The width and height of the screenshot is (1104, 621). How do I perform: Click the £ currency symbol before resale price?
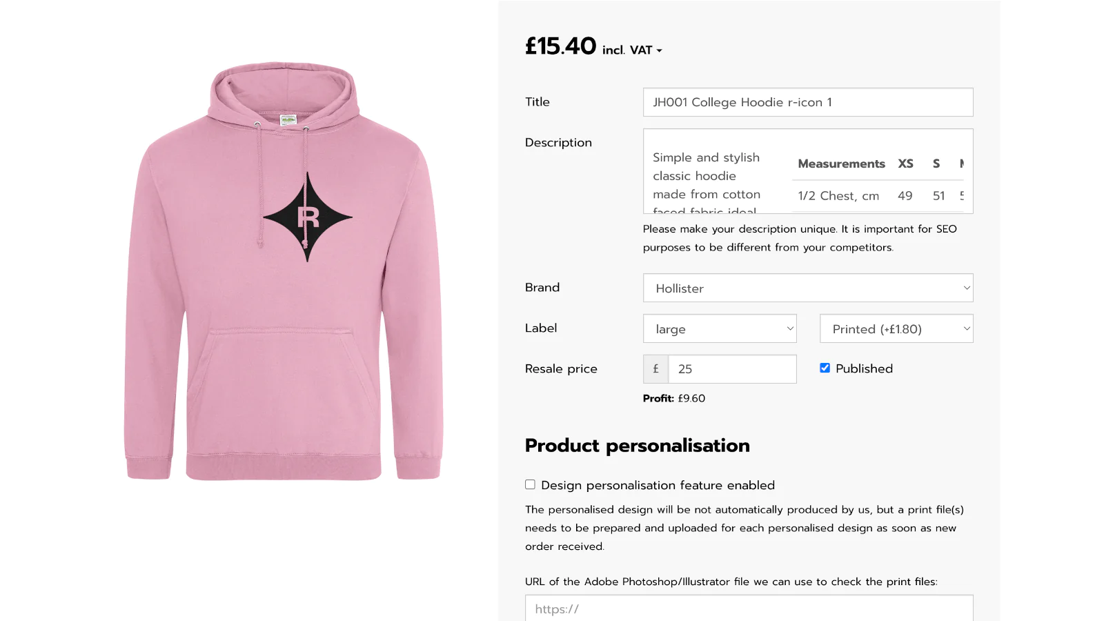[655, 369]
